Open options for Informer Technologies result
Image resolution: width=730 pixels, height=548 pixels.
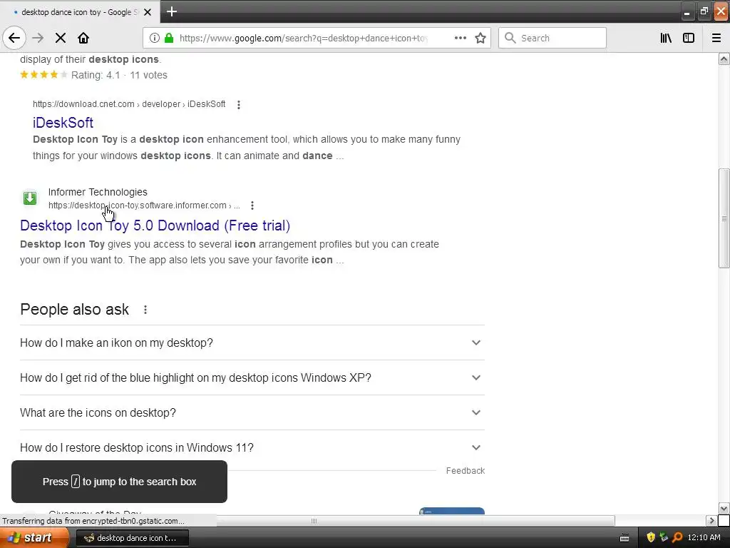252,205
